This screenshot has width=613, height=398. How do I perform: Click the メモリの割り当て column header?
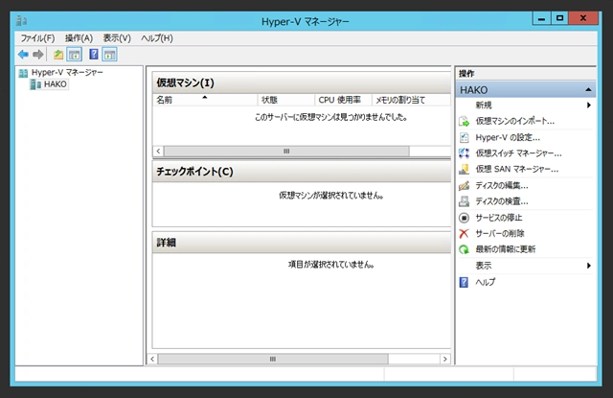[411, 100]
